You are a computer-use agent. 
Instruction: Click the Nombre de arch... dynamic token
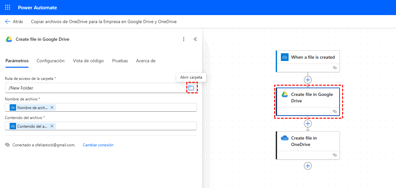tap(32, 107)
